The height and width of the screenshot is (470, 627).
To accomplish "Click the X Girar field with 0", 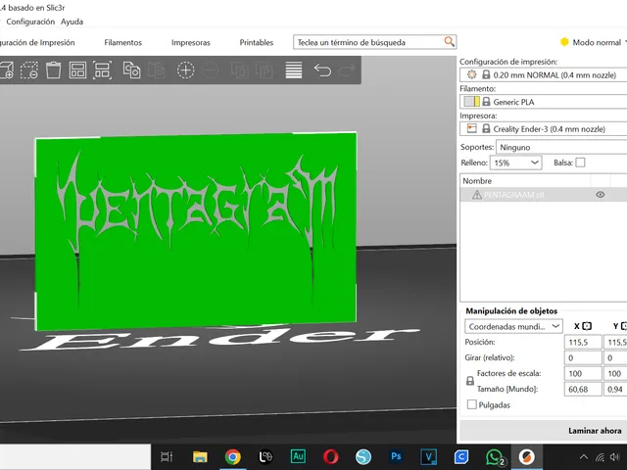I will 583,357.
